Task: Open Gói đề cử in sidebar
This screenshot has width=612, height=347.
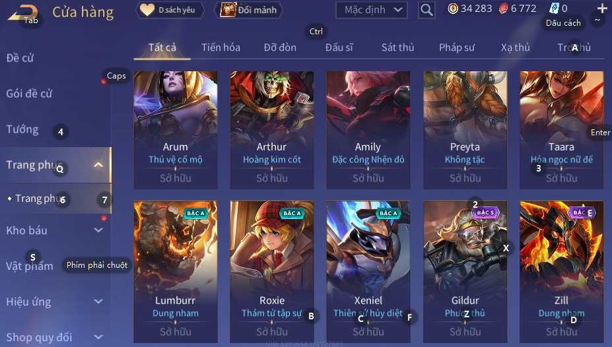Action: point(29,94)
